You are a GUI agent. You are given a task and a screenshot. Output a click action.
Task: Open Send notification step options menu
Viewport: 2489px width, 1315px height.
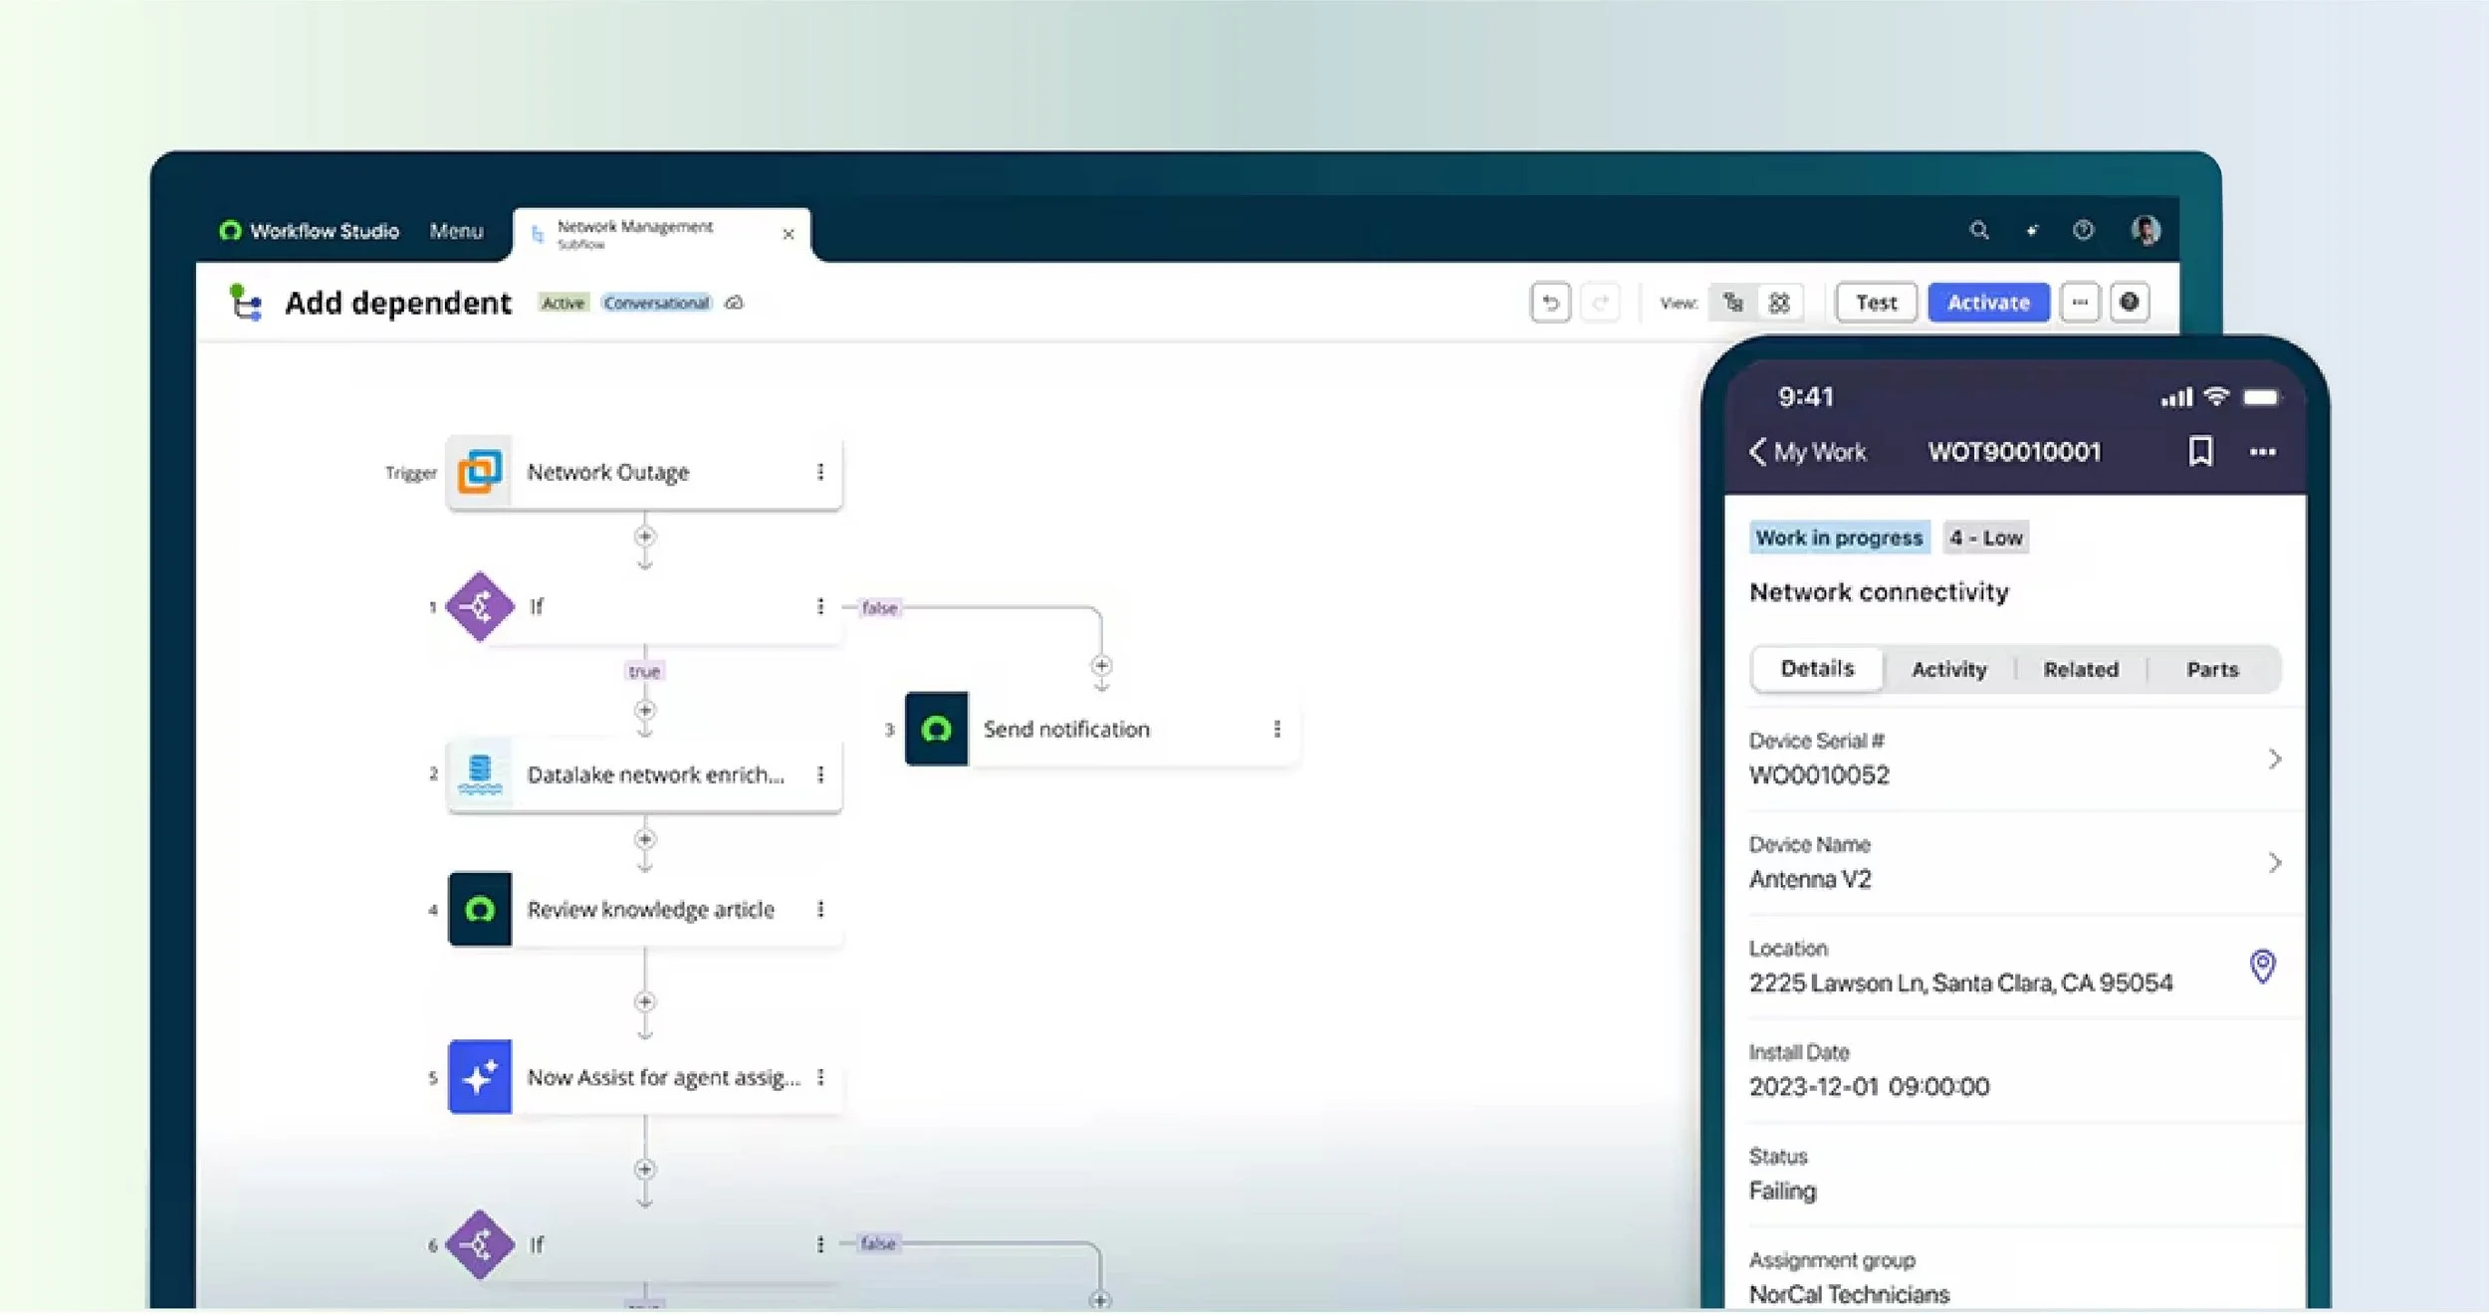pos(1276,730)
